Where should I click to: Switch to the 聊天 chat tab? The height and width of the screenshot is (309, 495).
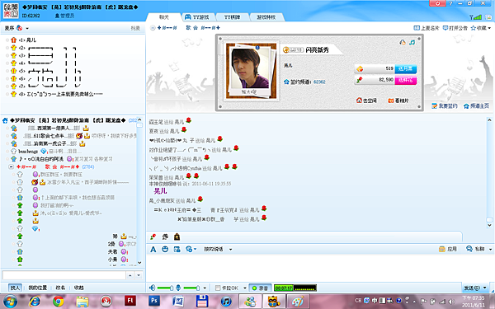pos(164,17)
